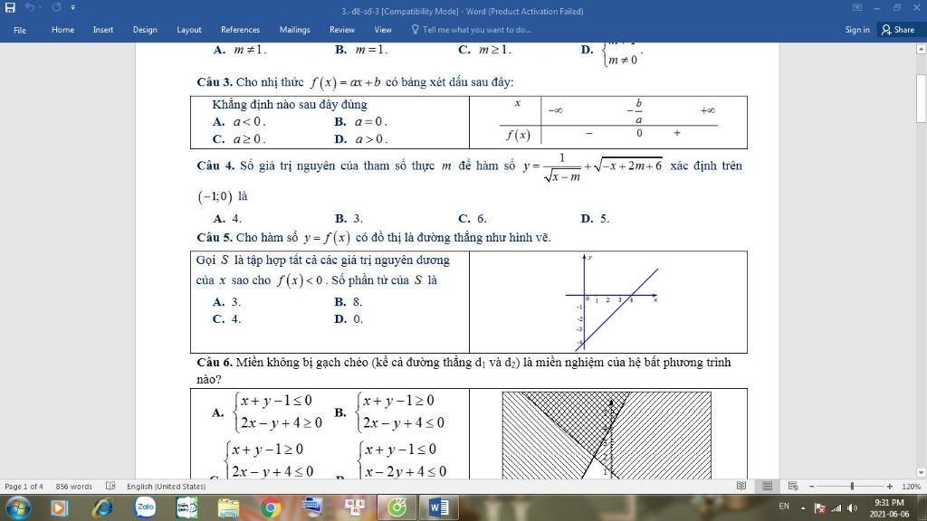Click the zoom slider handle

click(852, 486)
